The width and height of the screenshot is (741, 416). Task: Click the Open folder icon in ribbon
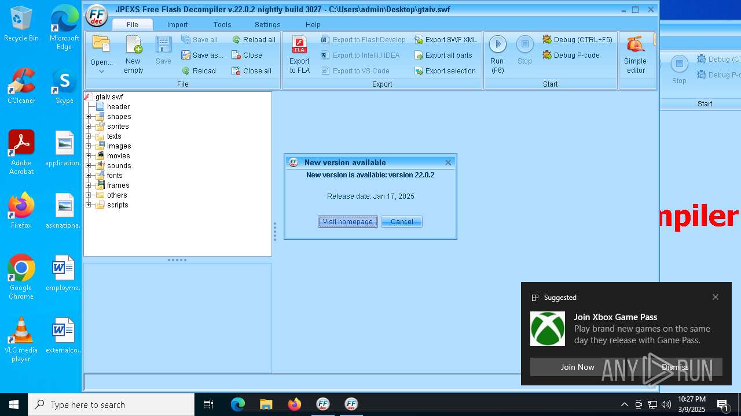pyautogui.click(x=101, y=45)
